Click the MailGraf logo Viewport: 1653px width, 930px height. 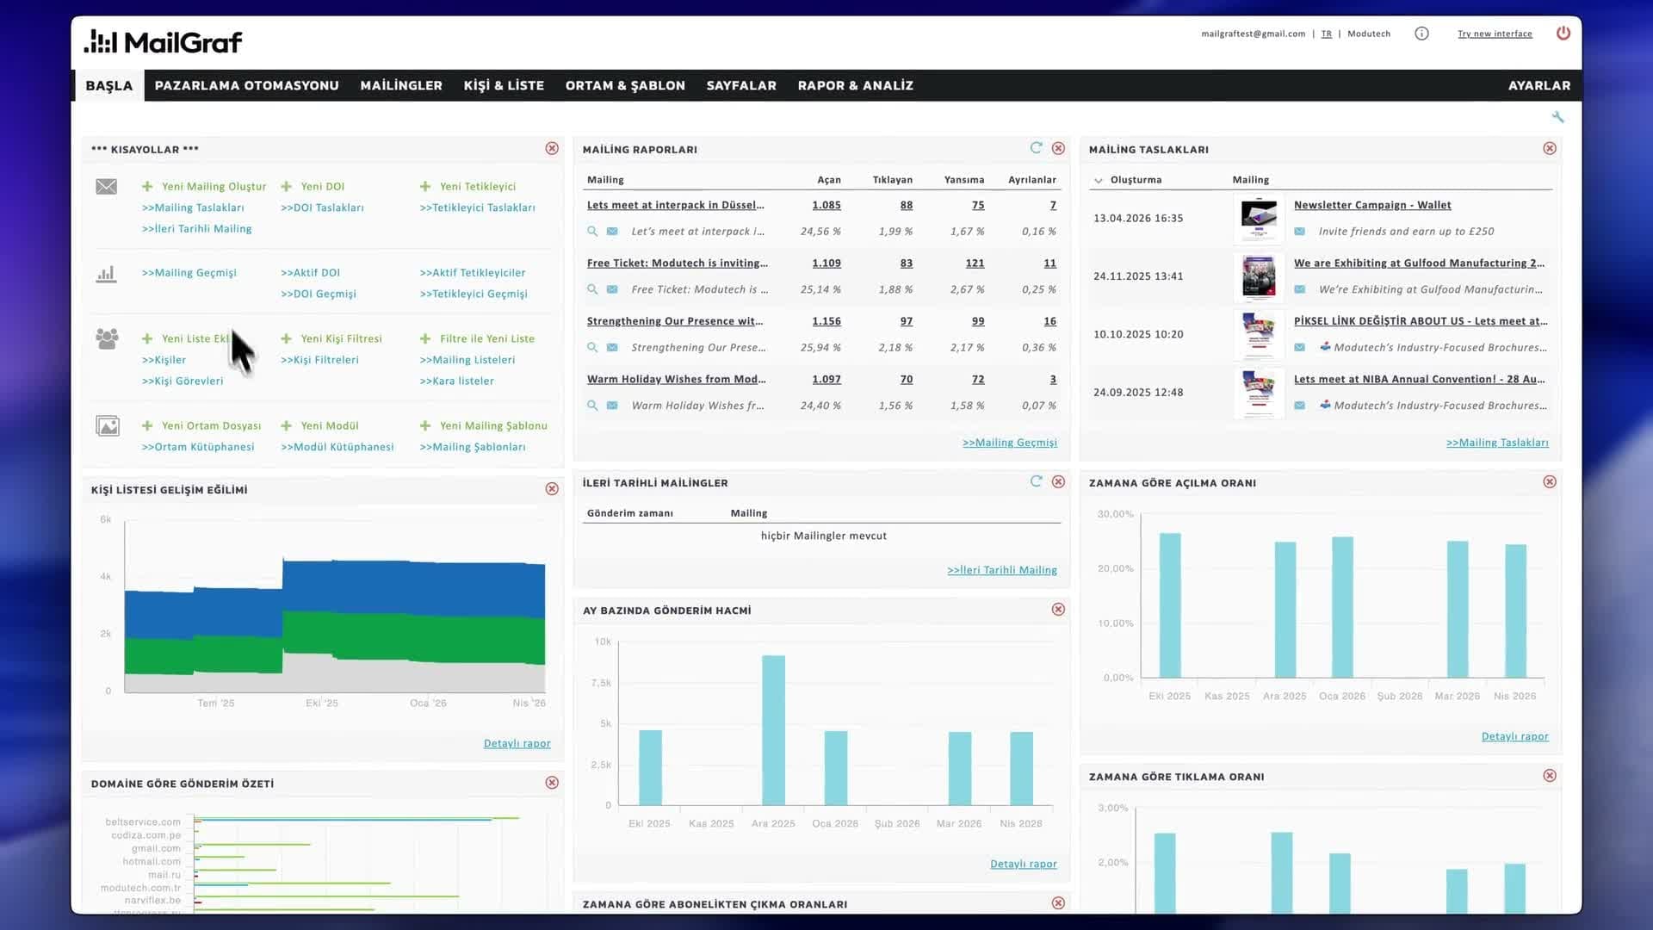tap(164, 41)
